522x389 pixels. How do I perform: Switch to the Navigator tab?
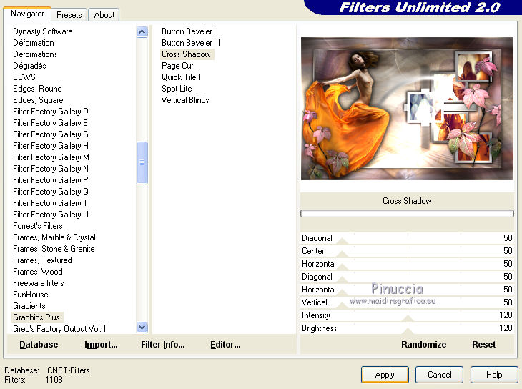point(27,14)
